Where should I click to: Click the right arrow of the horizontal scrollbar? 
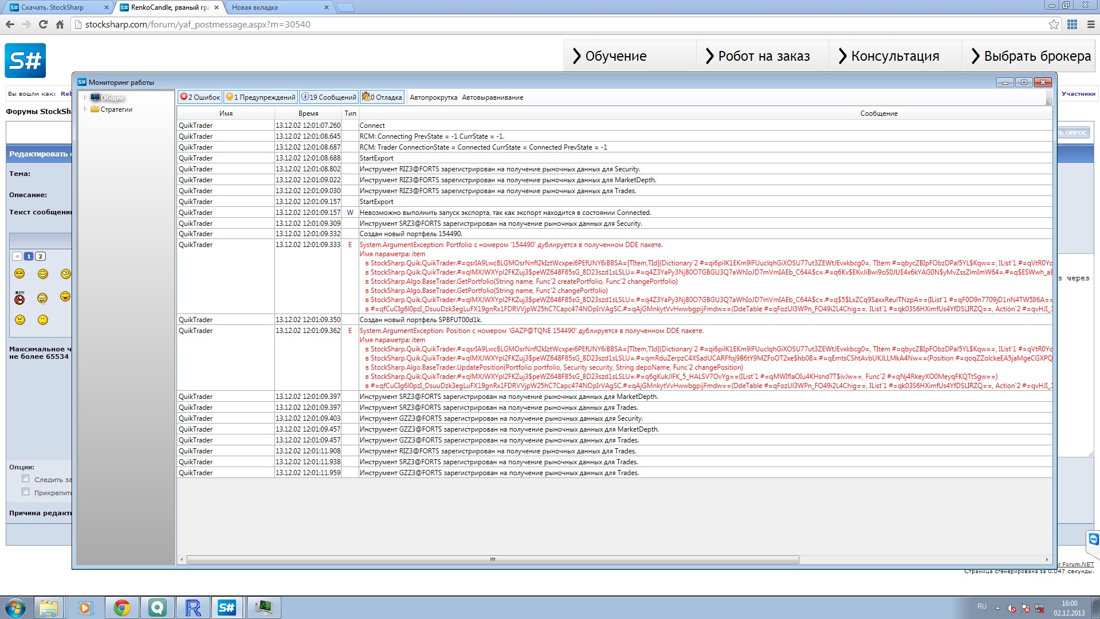click(1047, 559)
